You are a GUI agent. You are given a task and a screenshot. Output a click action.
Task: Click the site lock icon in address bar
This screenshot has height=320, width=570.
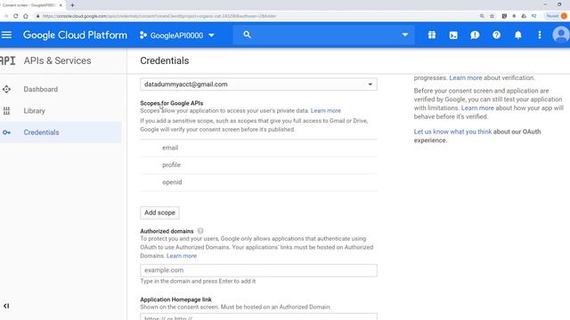37,16
